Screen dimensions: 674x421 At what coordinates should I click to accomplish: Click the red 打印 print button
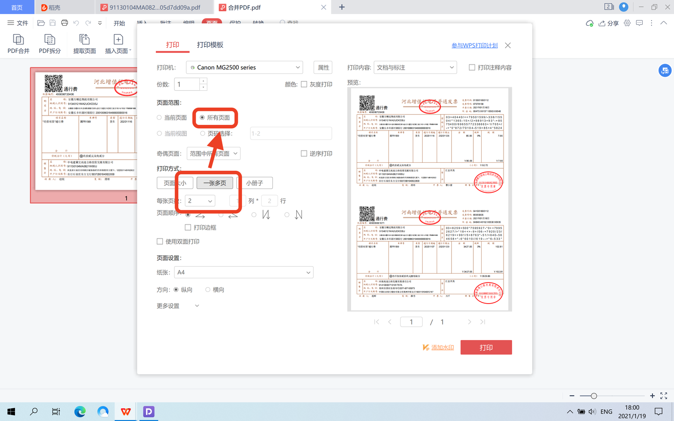(486, 348)
